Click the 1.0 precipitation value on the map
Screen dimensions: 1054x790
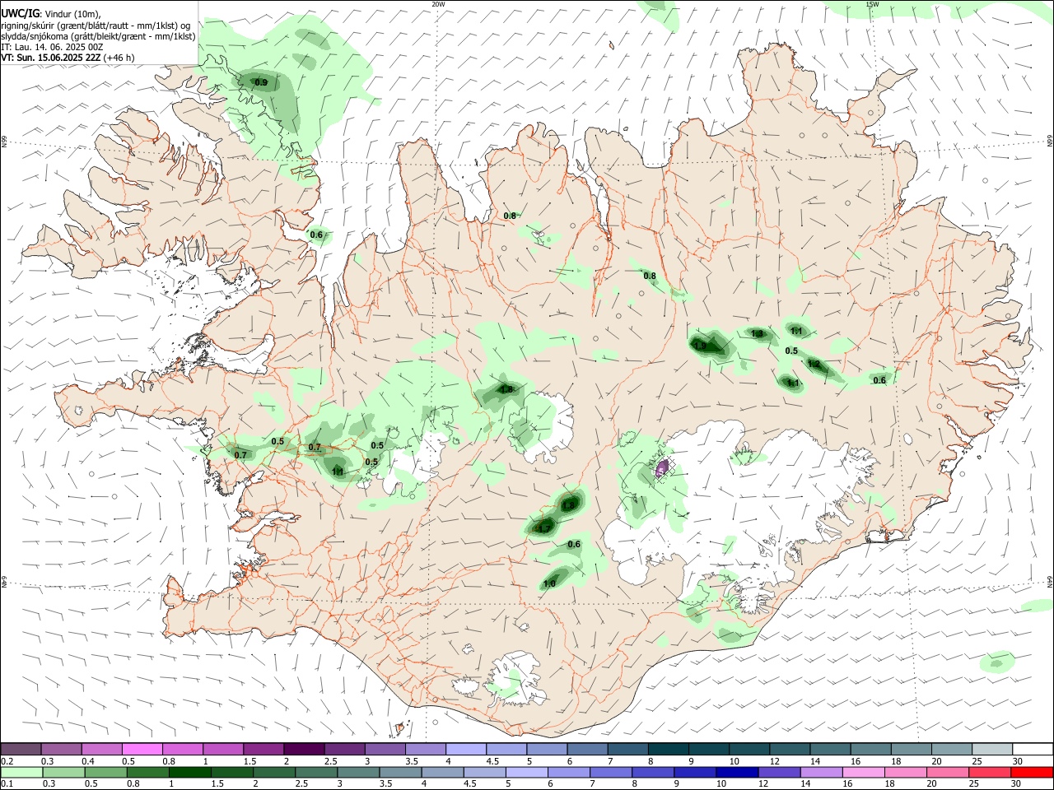coord(549,583)
